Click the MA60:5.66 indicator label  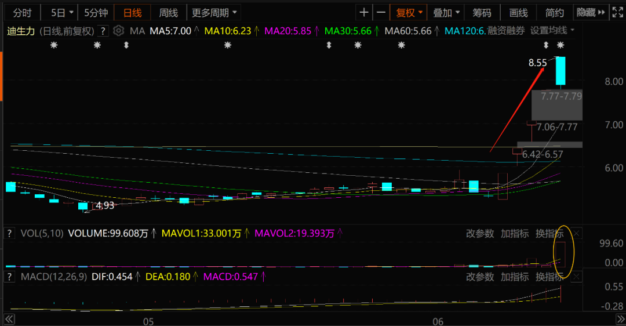pos(408,31)
